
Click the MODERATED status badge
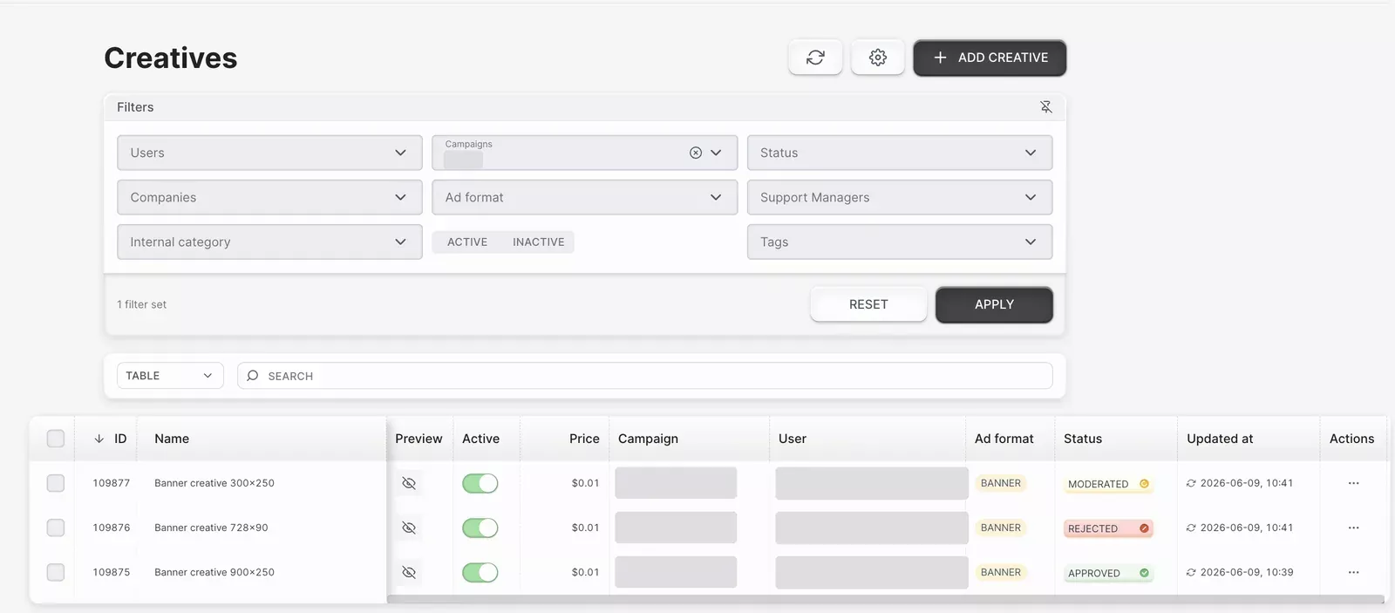tap(1108, 484)
